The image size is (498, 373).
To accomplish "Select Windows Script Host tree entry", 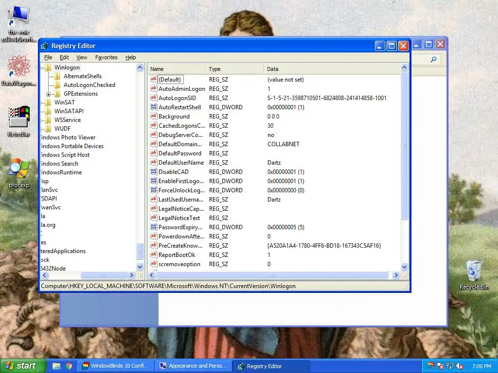I will click(65, 155).
